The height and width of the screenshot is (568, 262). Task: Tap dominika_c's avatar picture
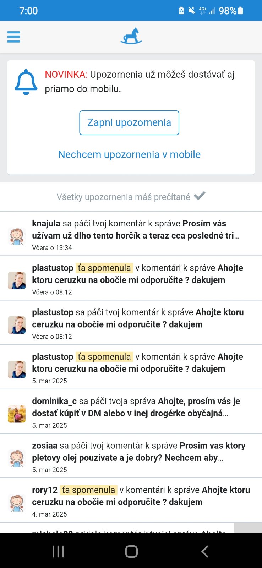pos(17,414)
